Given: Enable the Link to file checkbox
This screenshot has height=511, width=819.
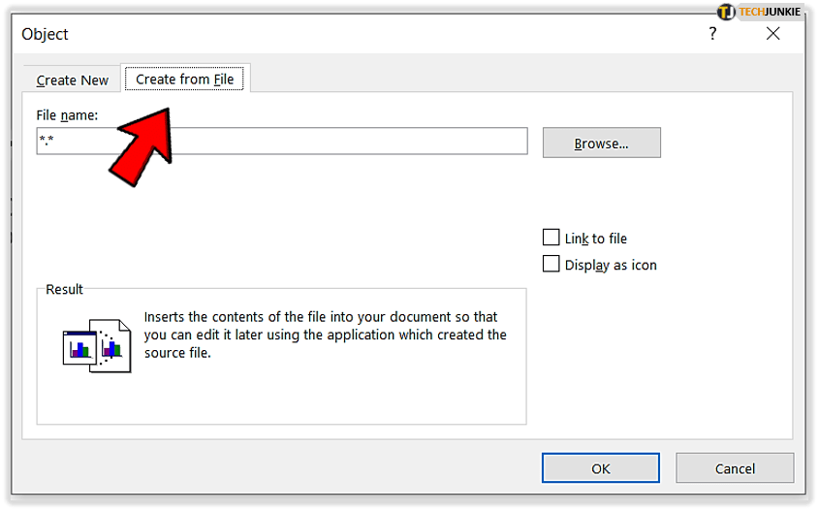Looking at the screenshot, I should coord(551,238).
